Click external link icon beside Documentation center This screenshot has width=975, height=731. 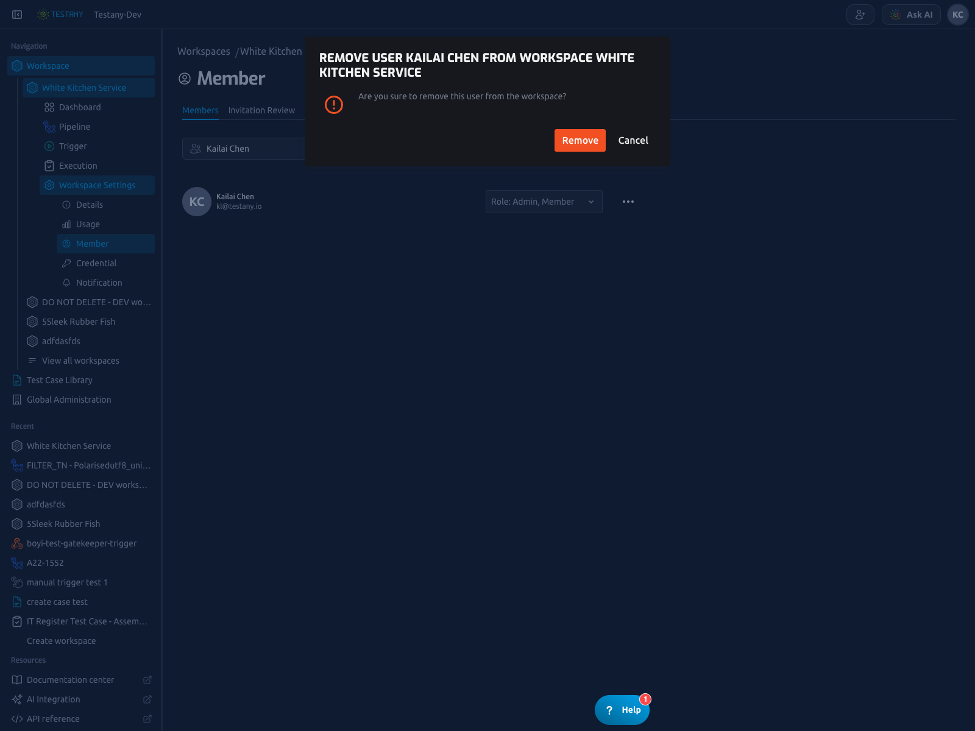click(147, 680)
